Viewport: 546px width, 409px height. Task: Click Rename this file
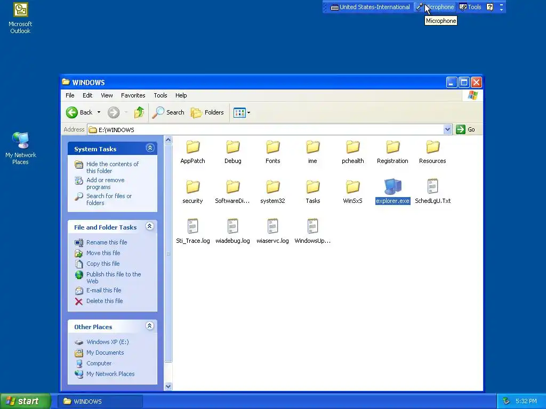(x=107, y=242)
